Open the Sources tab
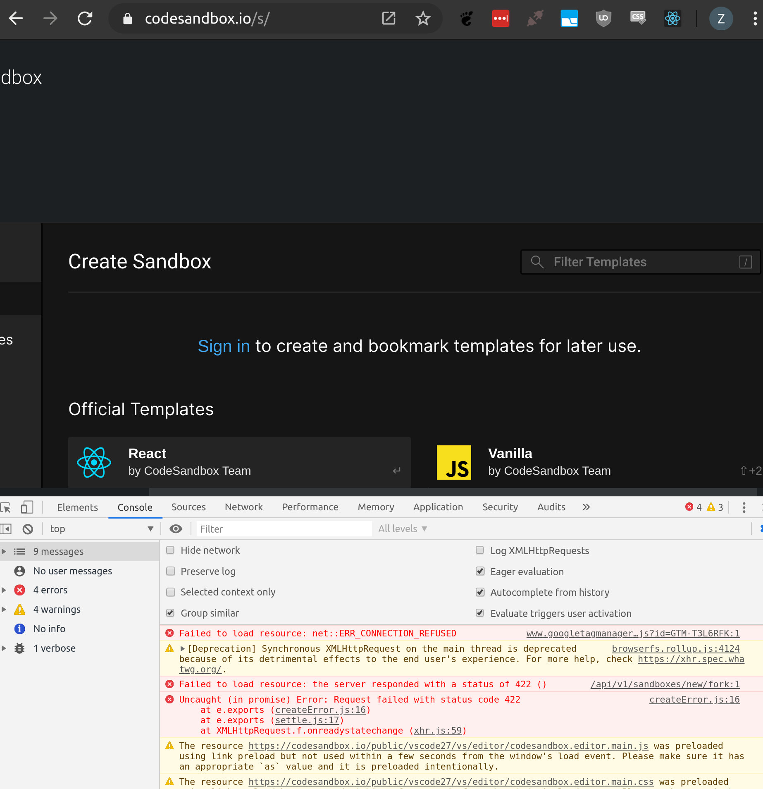The height and width of the screenshot is (789, 763). pyautogui.click(x=188, y=507)
